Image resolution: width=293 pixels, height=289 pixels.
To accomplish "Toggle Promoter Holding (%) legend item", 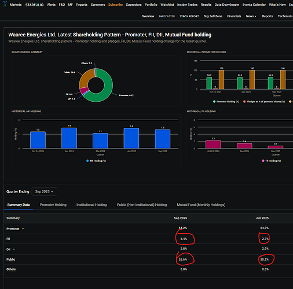I will (226, 102).
